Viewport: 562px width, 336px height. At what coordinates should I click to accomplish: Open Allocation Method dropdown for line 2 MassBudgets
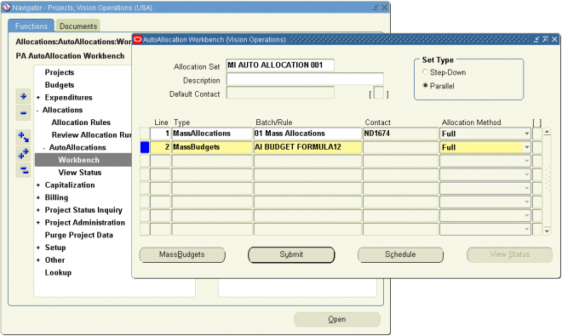526,147
